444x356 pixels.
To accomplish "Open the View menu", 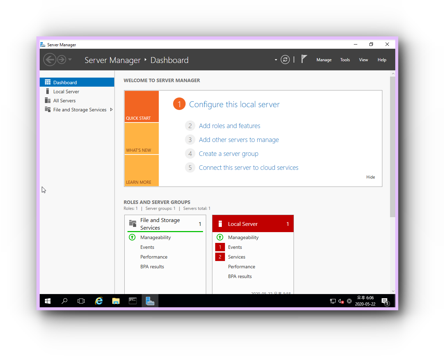I will coord(364,60).
